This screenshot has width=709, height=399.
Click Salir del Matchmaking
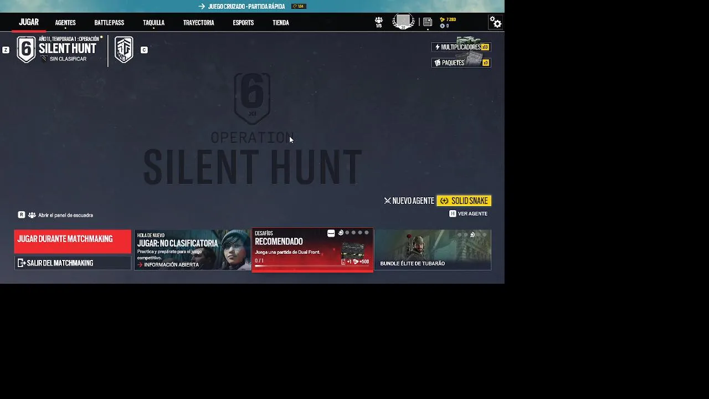[x=73, y=263]
